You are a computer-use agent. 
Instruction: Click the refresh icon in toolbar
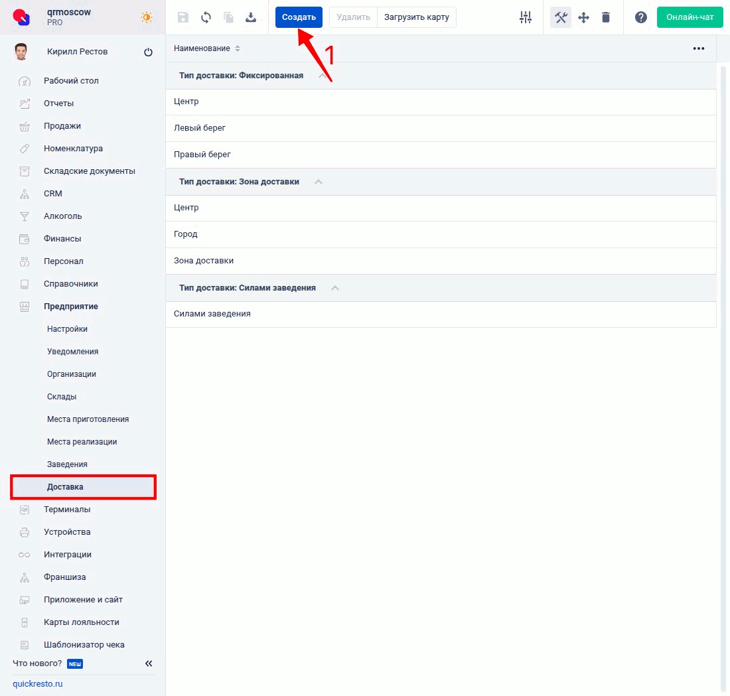tap(206, 17)
